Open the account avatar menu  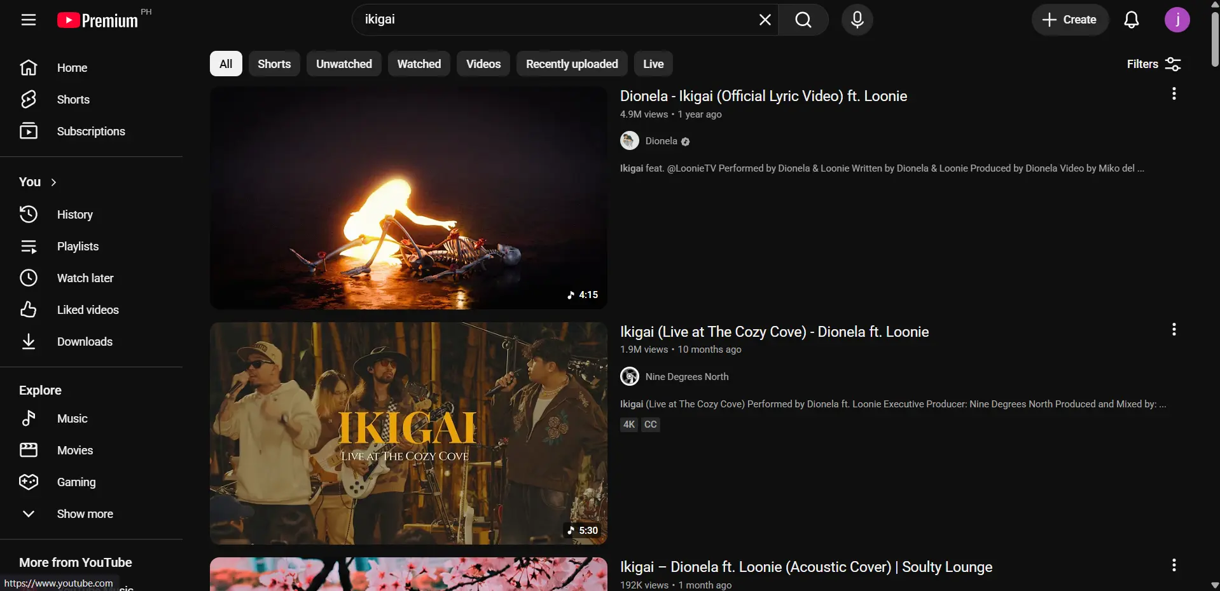(1177, 20)
